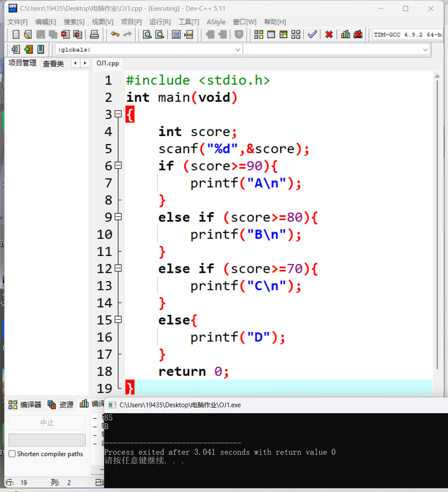Click the Indent toolbar icon

[210, 34]
